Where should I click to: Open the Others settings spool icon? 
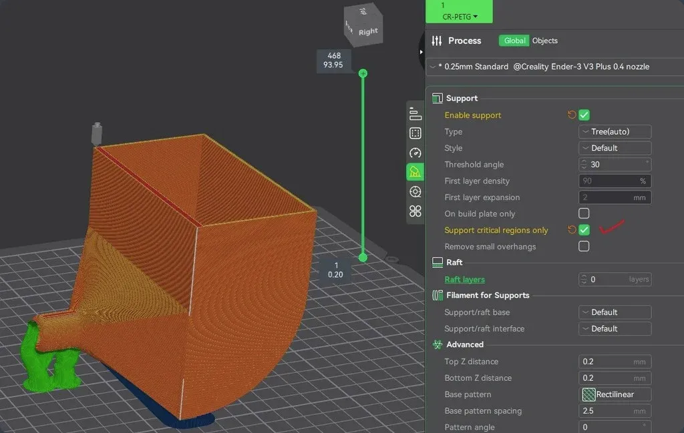tap(415, 192)
